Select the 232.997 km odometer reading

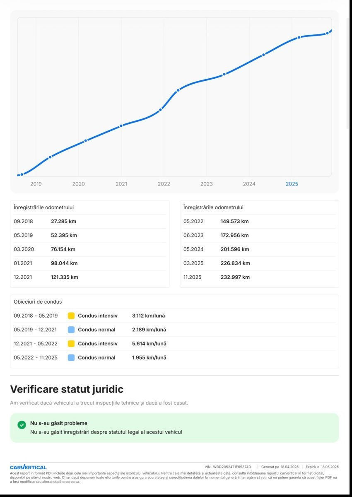coord(235,277)
